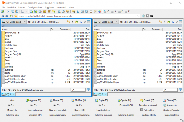Navigate back with the blue left arrow

3,16
